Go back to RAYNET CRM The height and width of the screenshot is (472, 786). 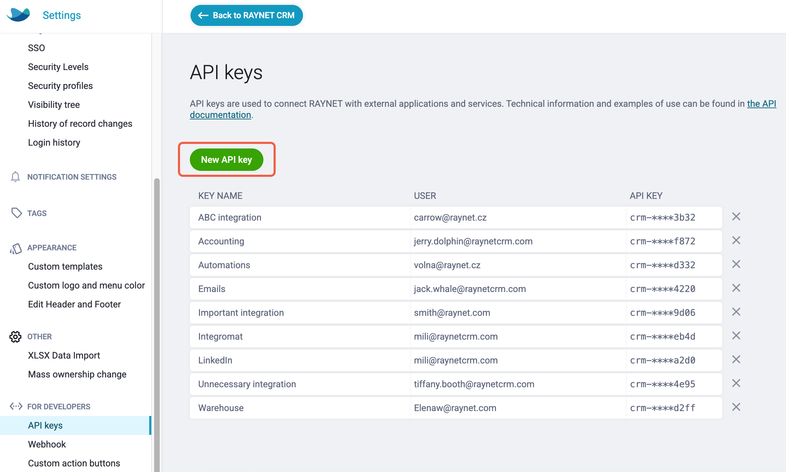[x=247, y=15]
